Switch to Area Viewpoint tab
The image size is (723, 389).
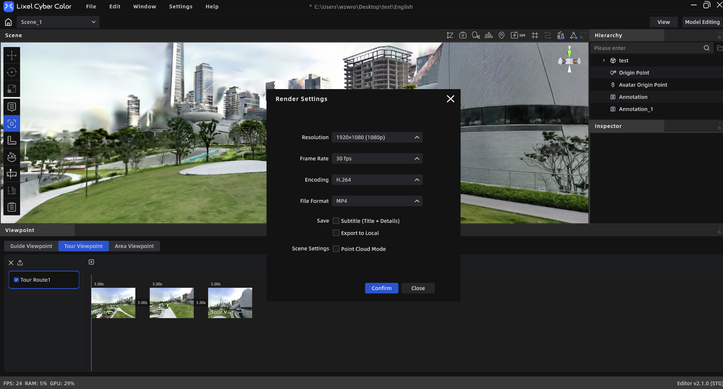point(134,246)
